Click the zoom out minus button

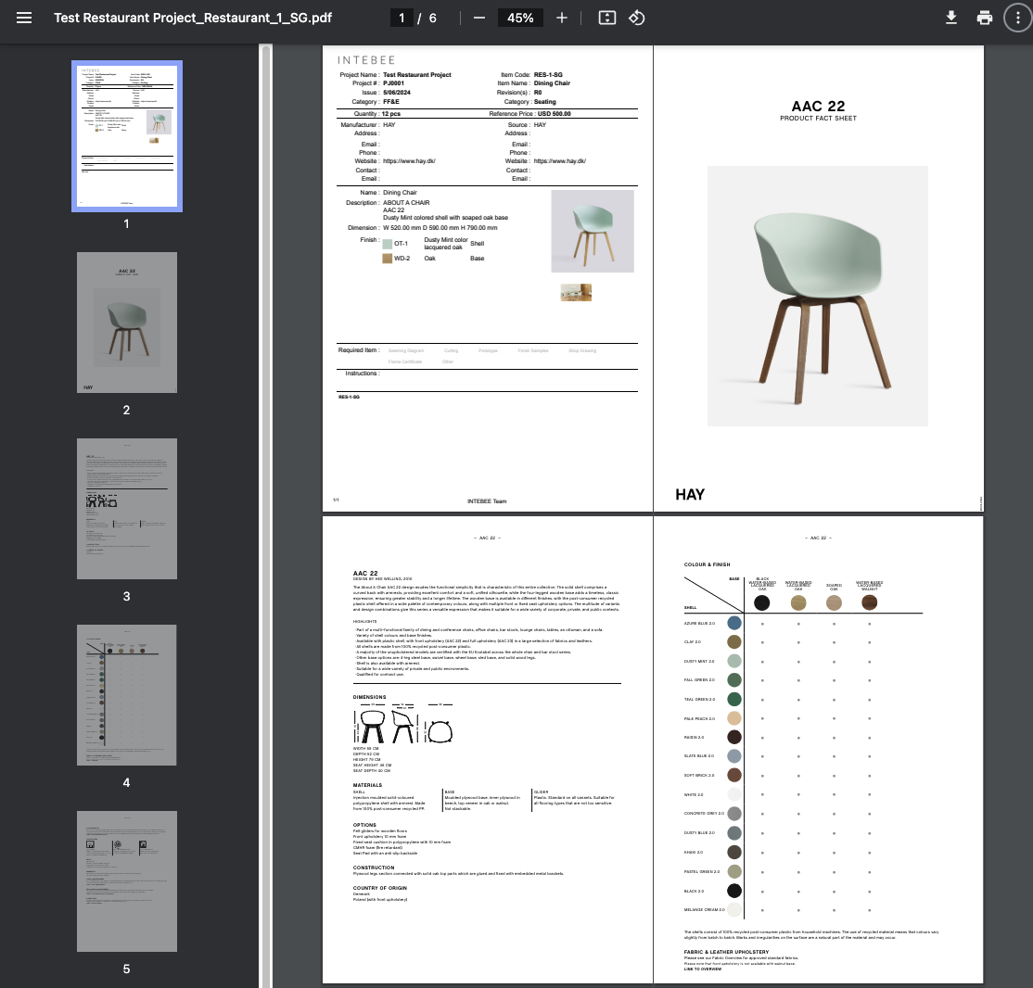pos(479,18)
